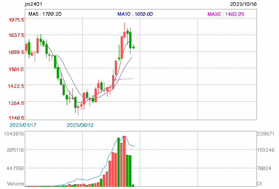
Task: Click the jm2401 contract title
Action: (33, 4)
